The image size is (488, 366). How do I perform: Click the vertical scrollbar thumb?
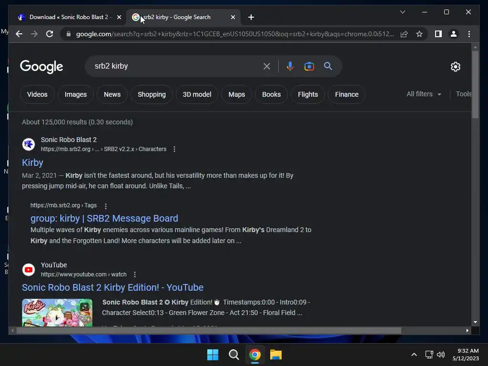475,84
